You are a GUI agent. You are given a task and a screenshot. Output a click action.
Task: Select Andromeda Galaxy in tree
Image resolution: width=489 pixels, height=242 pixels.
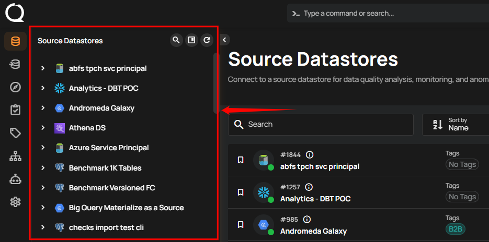(x=101, y=108)
